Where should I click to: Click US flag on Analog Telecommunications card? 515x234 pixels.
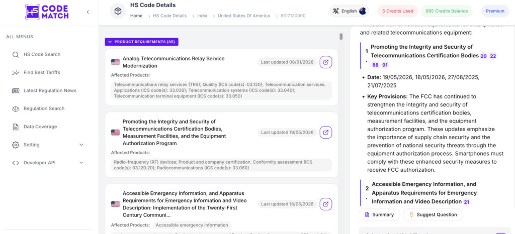click(x=115, y=62)
